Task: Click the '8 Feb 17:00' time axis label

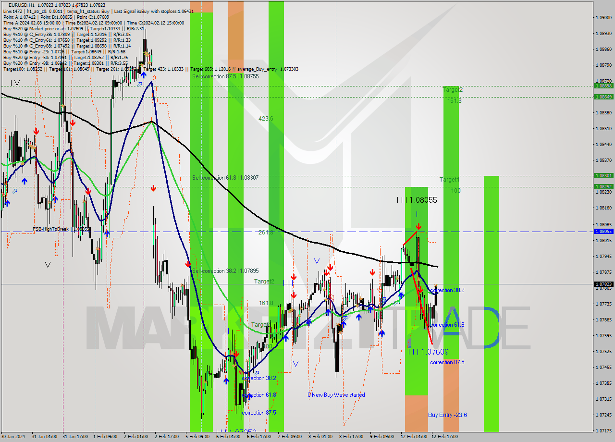Action: coord(351,437)
